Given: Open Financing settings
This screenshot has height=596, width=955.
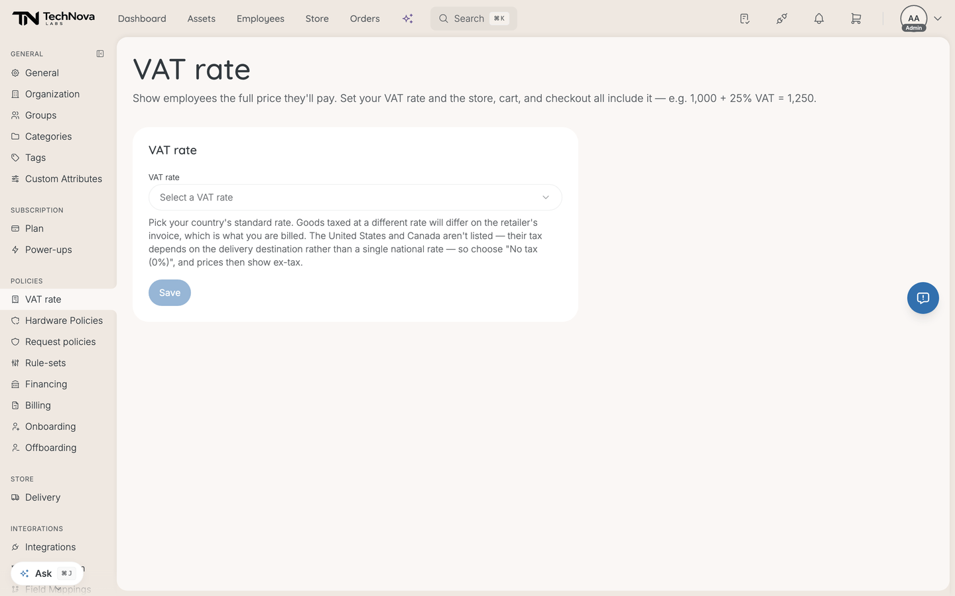Looking at the screenshot, I should 58,384.
